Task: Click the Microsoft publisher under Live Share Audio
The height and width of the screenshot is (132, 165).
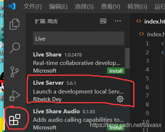Action: [x=45, y=128]
